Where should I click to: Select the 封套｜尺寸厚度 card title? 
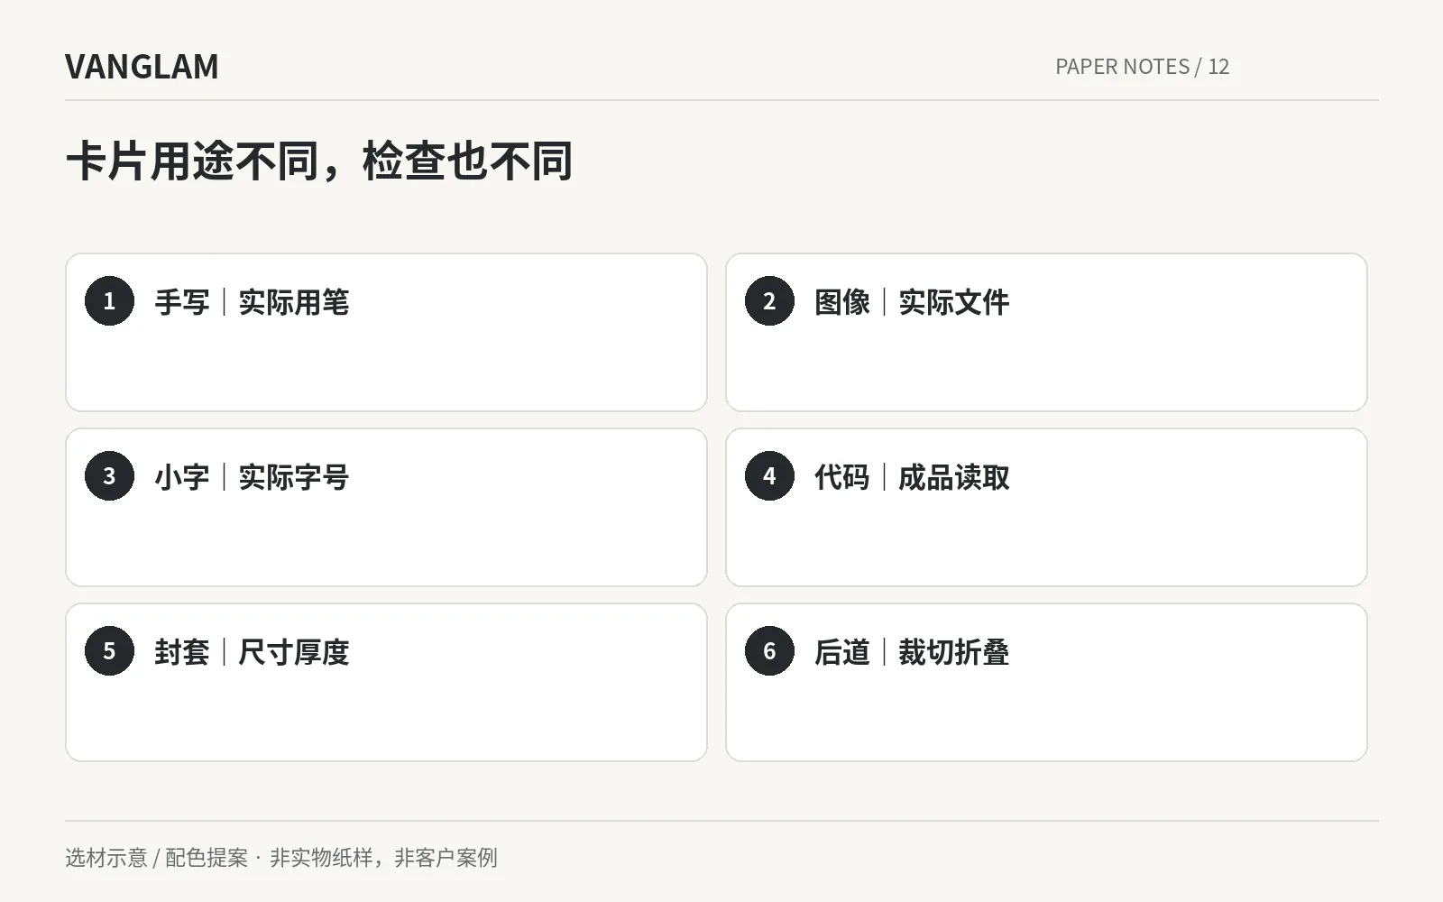click(252, 652)
